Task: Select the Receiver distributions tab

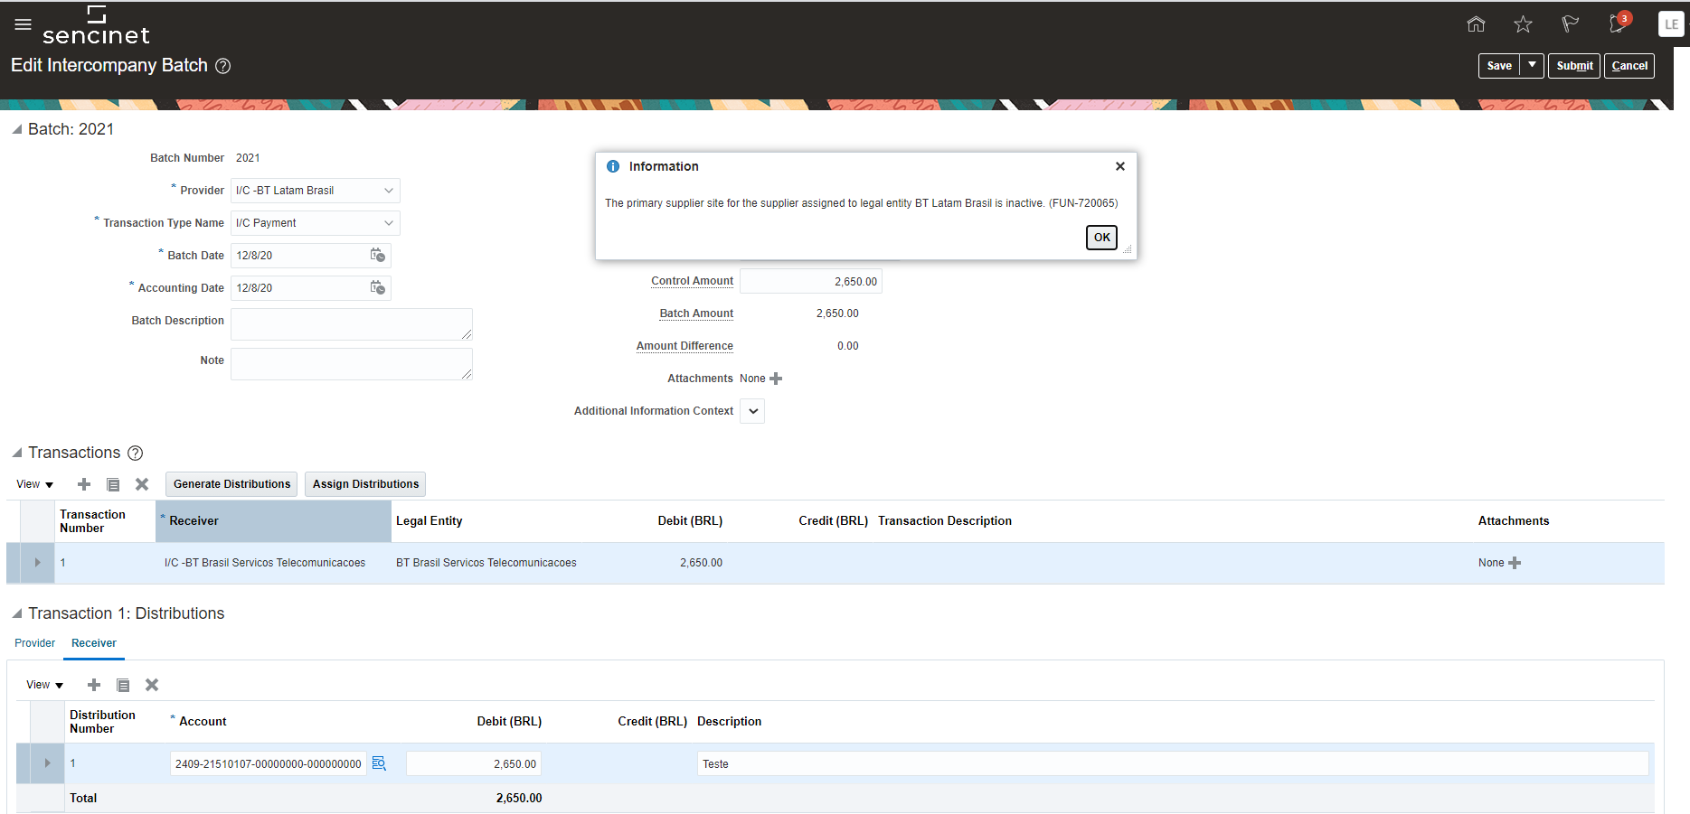Action: tap(94, 643)
